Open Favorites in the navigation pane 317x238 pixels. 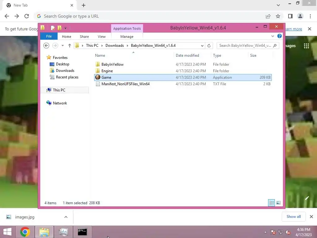tap(60, 57)
